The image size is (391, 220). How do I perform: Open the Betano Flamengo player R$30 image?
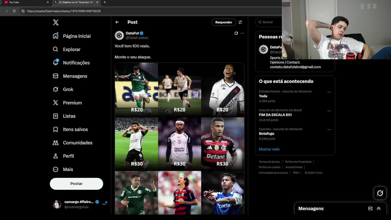click(223, 144)
